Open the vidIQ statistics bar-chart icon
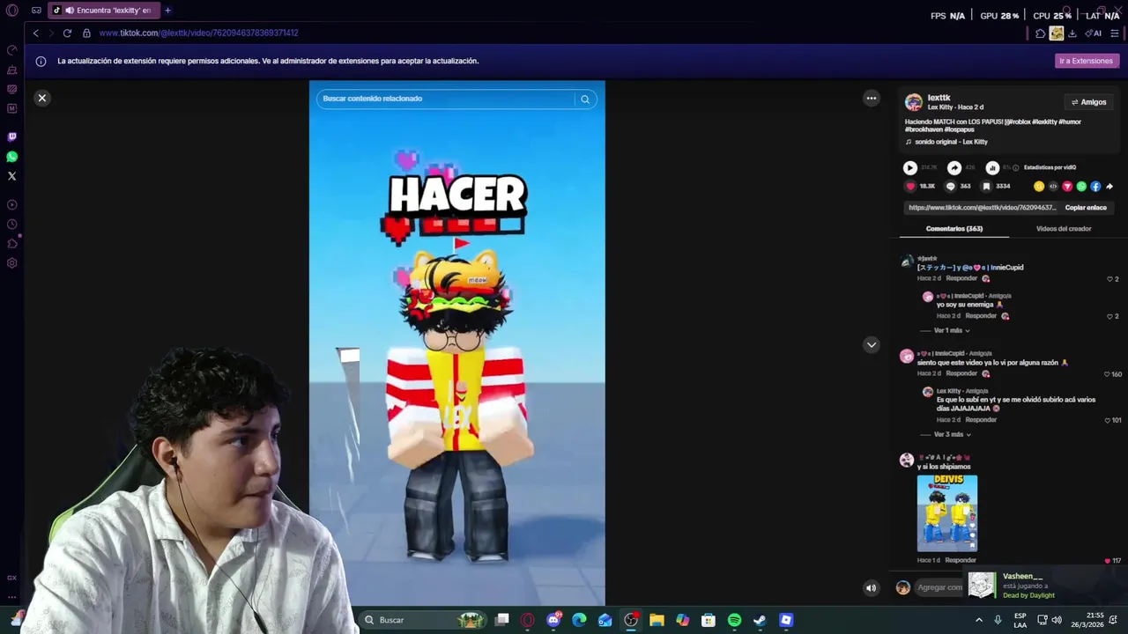1128x634 pixels. 992,168
